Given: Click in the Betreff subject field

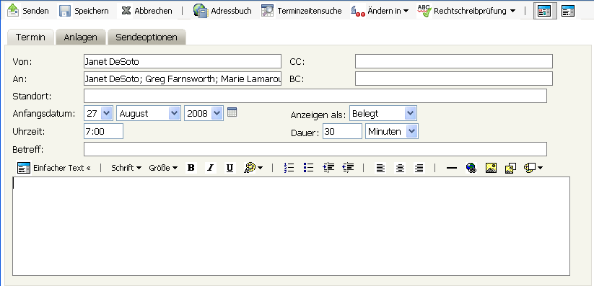Looking at the screenshot, I should (315, 149).
